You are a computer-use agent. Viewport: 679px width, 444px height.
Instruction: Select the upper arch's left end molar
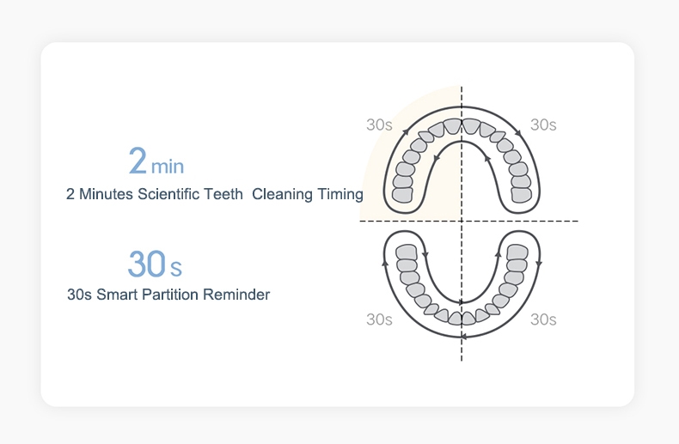click(402, 195)
